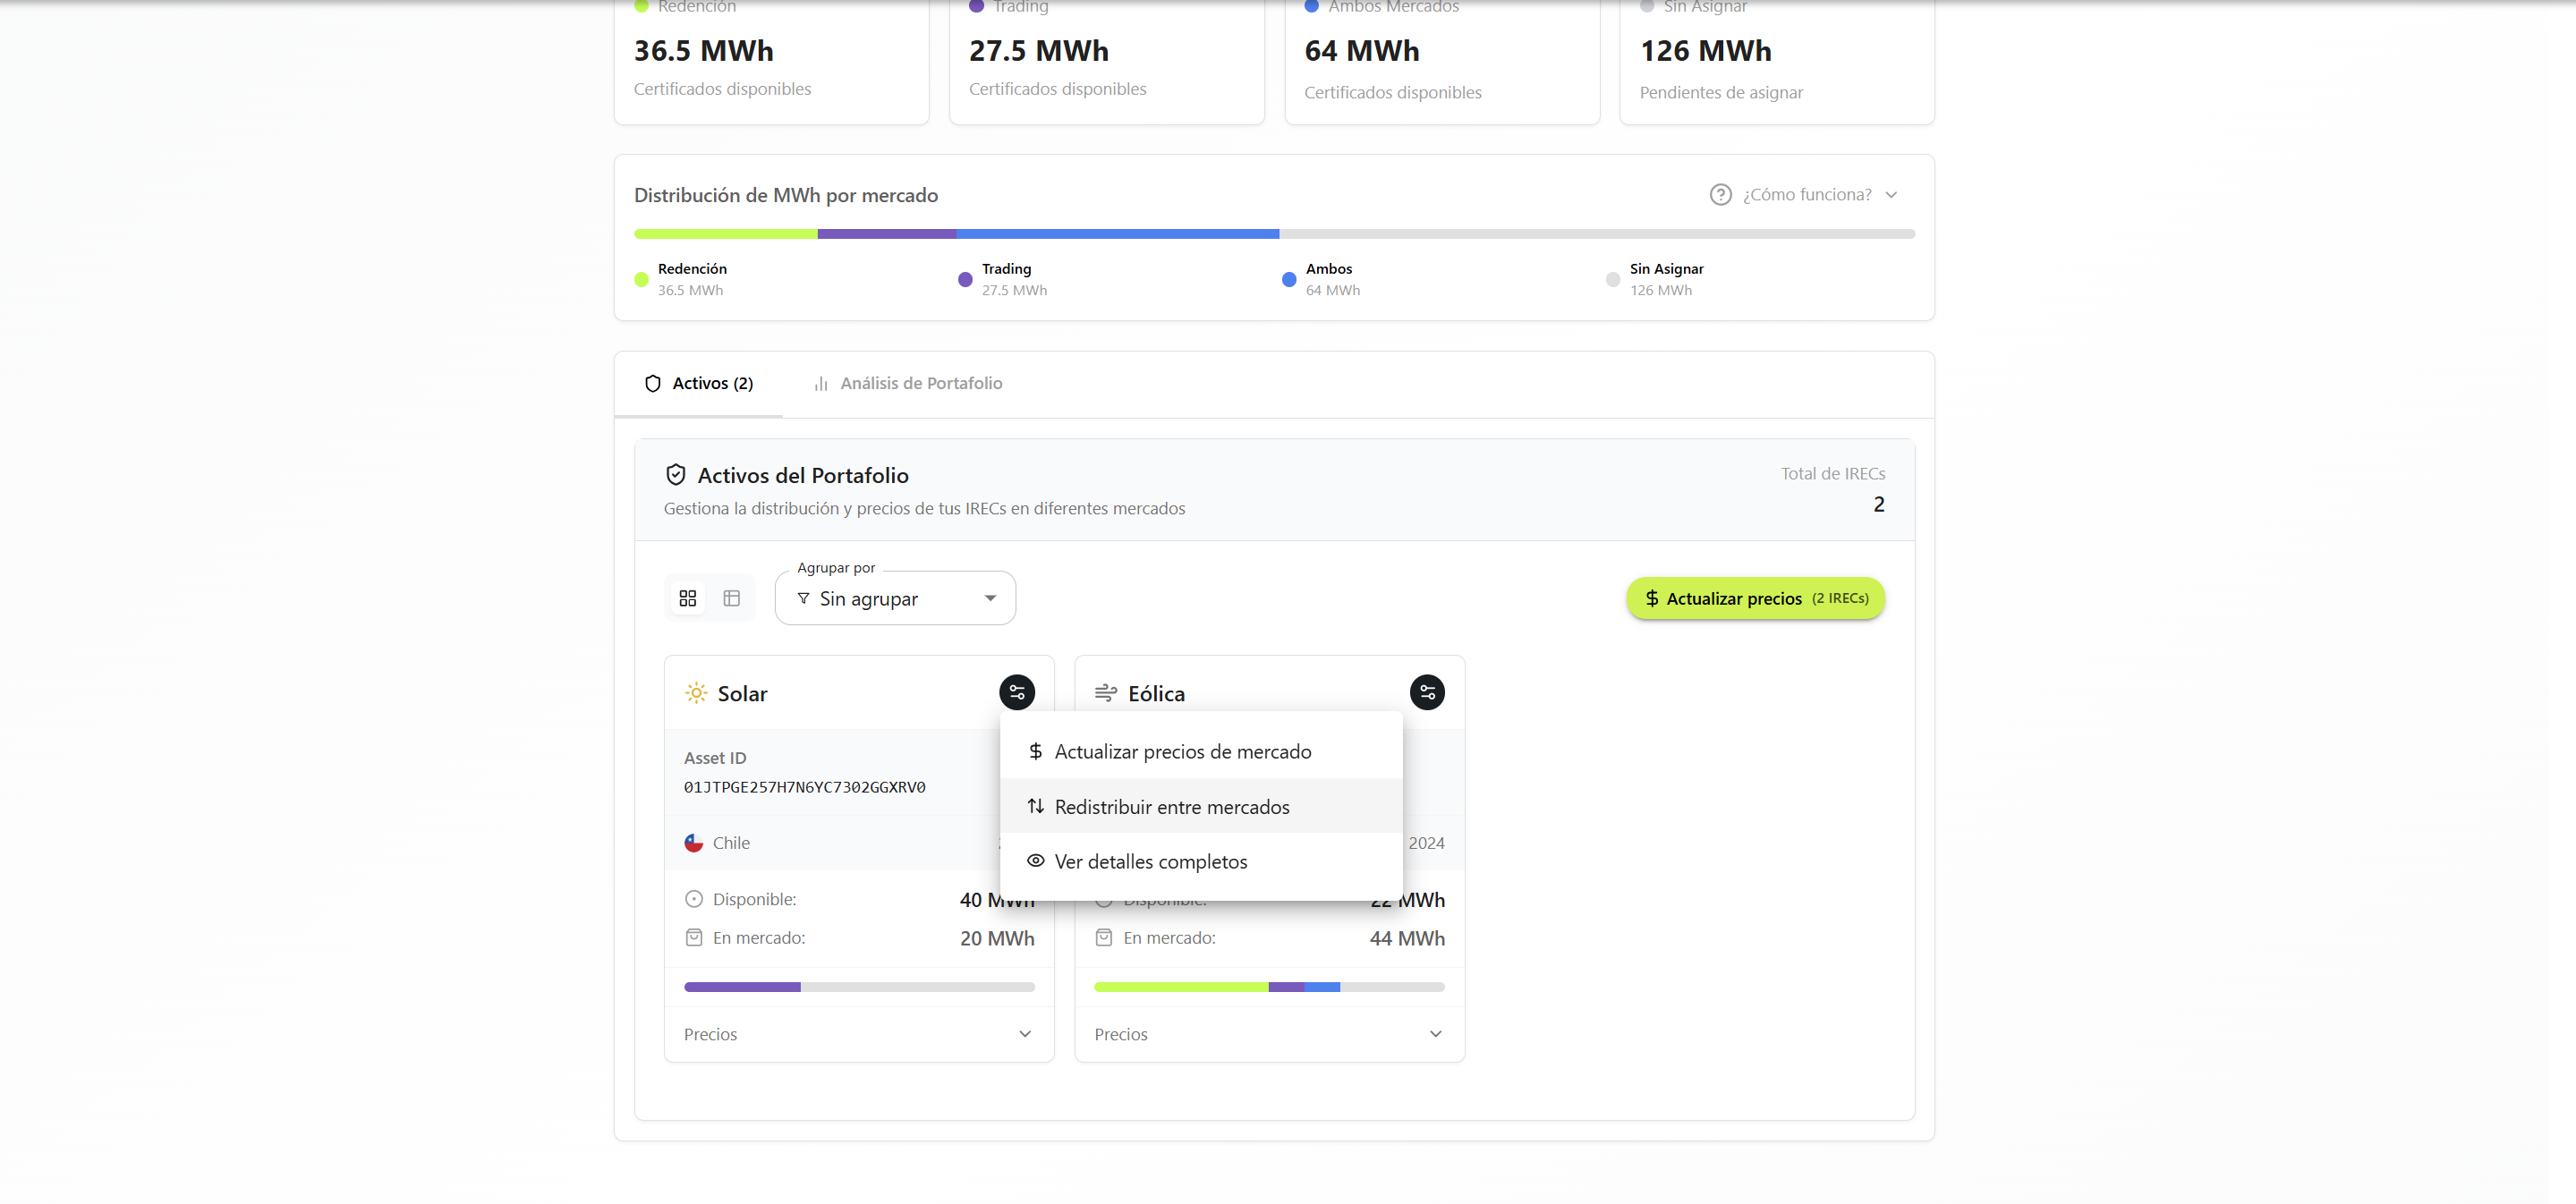2576x1204 pixels.
Task: Switch to grid view icon
Action: [687, 598]
